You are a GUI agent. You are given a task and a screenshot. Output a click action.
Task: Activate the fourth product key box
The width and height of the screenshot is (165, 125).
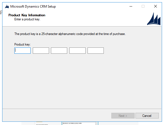(77, 50)
